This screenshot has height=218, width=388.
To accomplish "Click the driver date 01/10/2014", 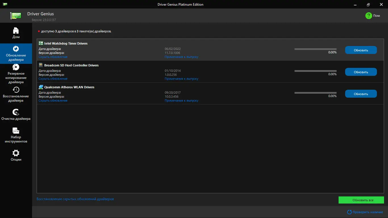I will [x=173, y=71].
